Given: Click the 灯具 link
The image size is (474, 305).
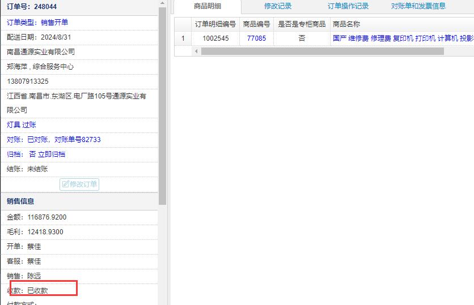Looking at the screenshot, I should pos(13,125).
